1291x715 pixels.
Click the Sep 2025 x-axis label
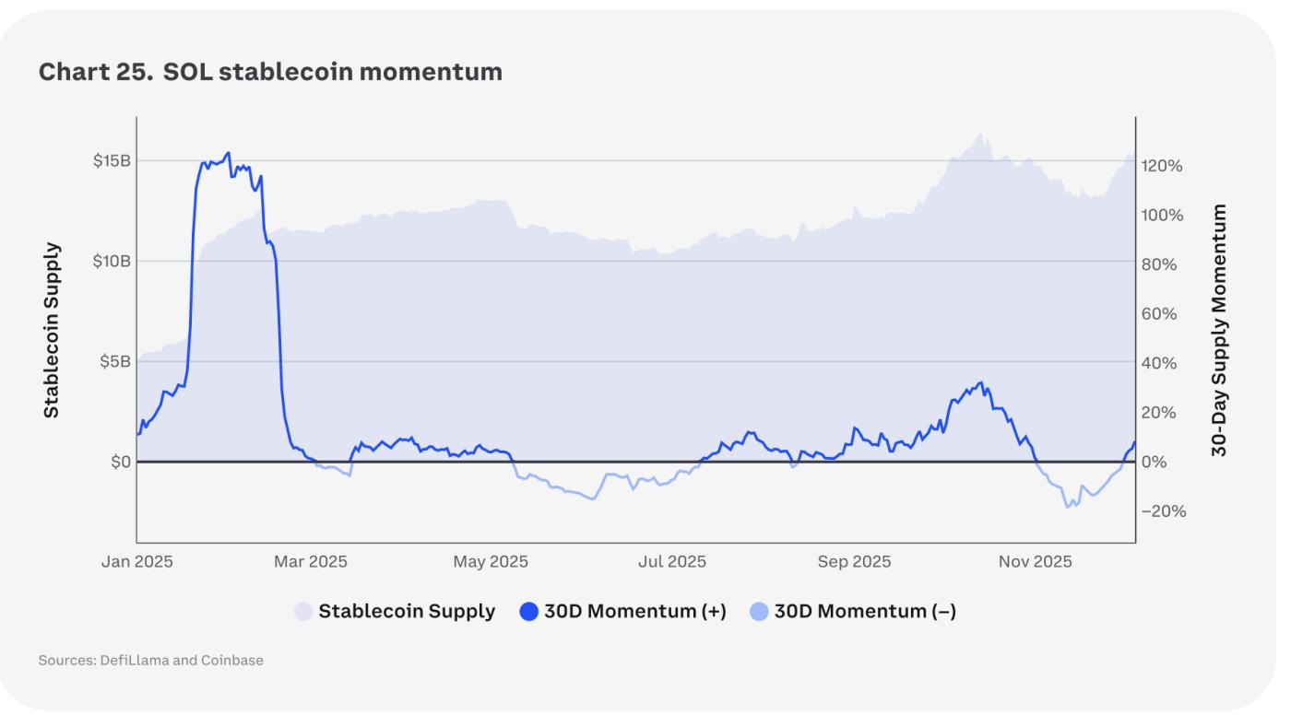point(854,562)
